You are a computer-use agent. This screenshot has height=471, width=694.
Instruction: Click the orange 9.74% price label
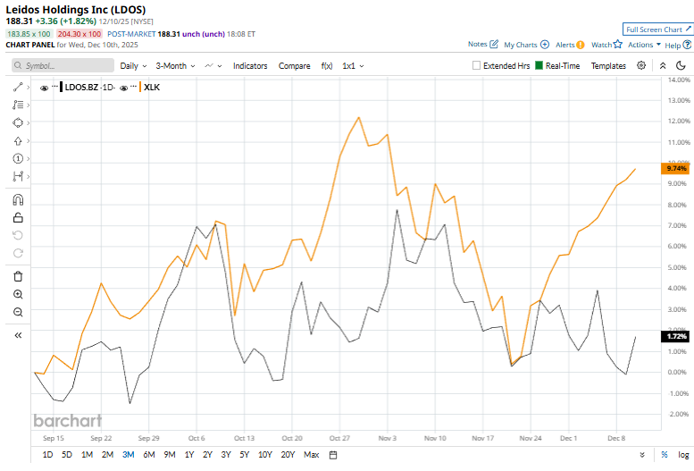[675, 168]
